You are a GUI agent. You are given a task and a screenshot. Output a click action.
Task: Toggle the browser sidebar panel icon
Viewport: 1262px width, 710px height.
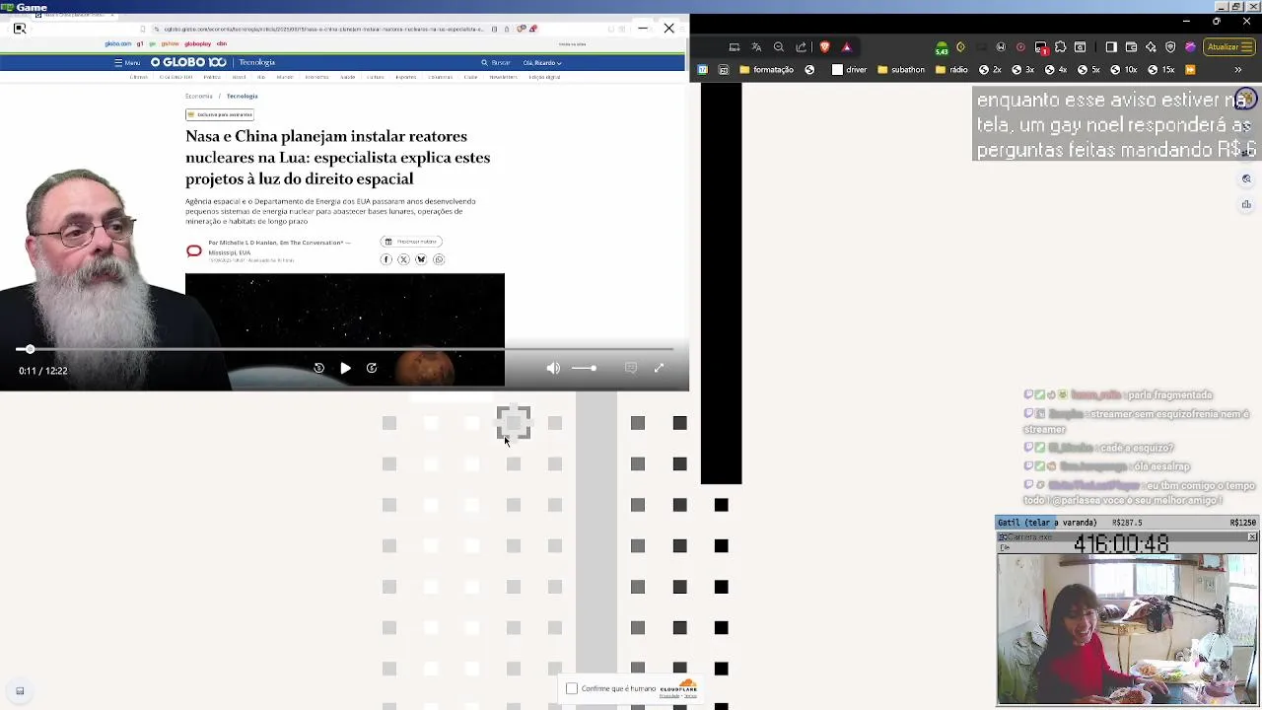pyautogui.click(x=1111, y=46)
